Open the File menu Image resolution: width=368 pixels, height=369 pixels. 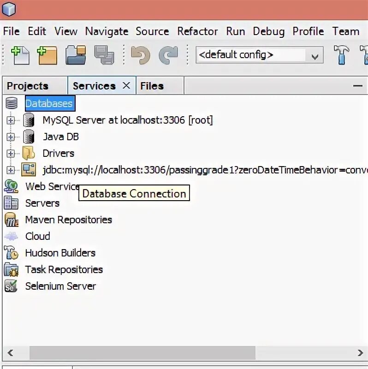[x=11, y=31]
